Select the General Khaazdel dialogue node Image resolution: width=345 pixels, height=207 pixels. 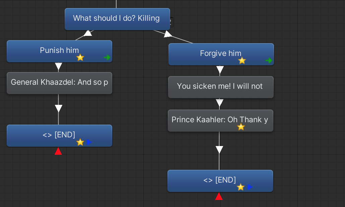point(59,83)
